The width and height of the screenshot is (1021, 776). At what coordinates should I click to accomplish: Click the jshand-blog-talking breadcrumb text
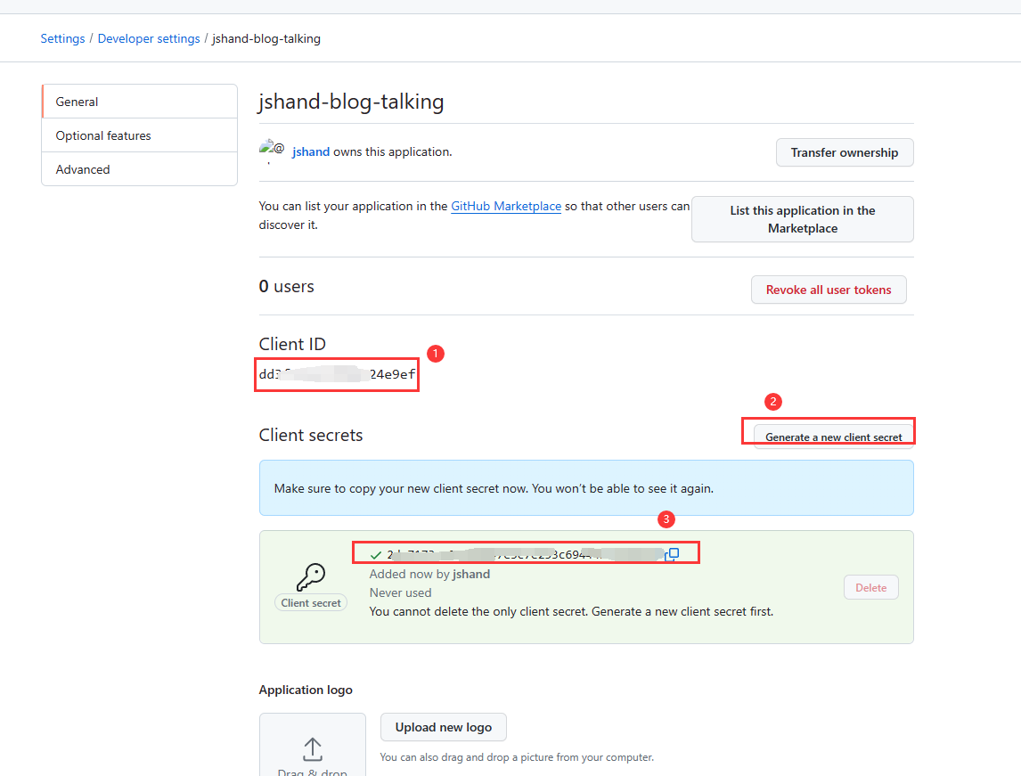[266, 38]
